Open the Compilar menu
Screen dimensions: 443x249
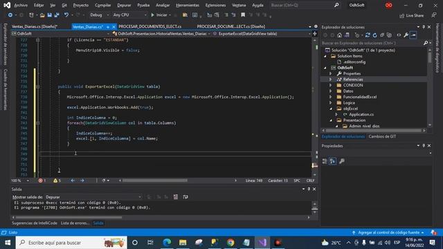coord(103,5)
